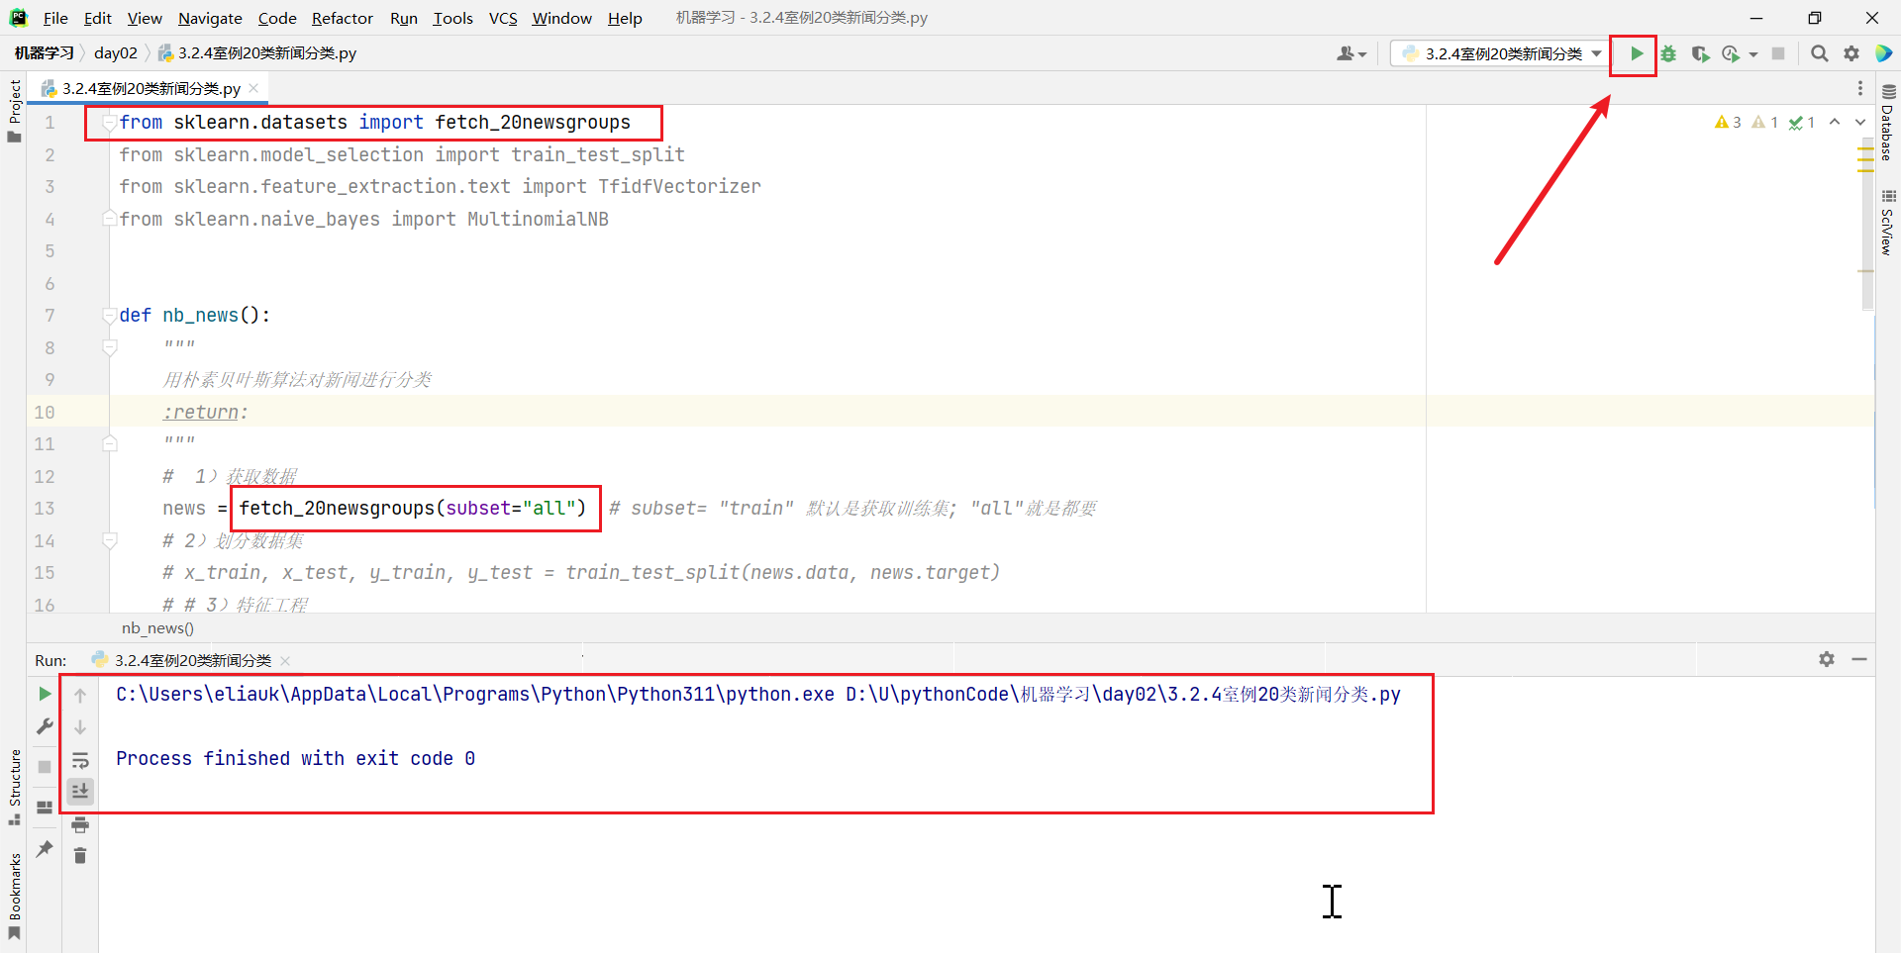Open the run configuration wrench in the Run panel
The image size is (1901, 953).
[45, 727]
